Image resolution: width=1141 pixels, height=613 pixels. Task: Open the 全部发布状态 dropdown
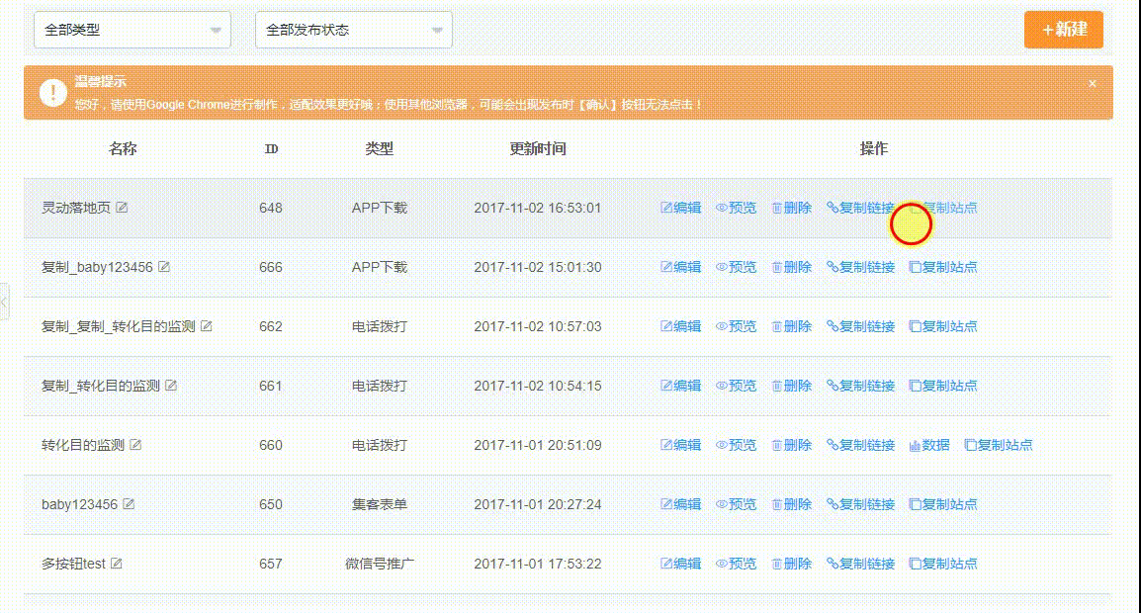pos(354,30)
